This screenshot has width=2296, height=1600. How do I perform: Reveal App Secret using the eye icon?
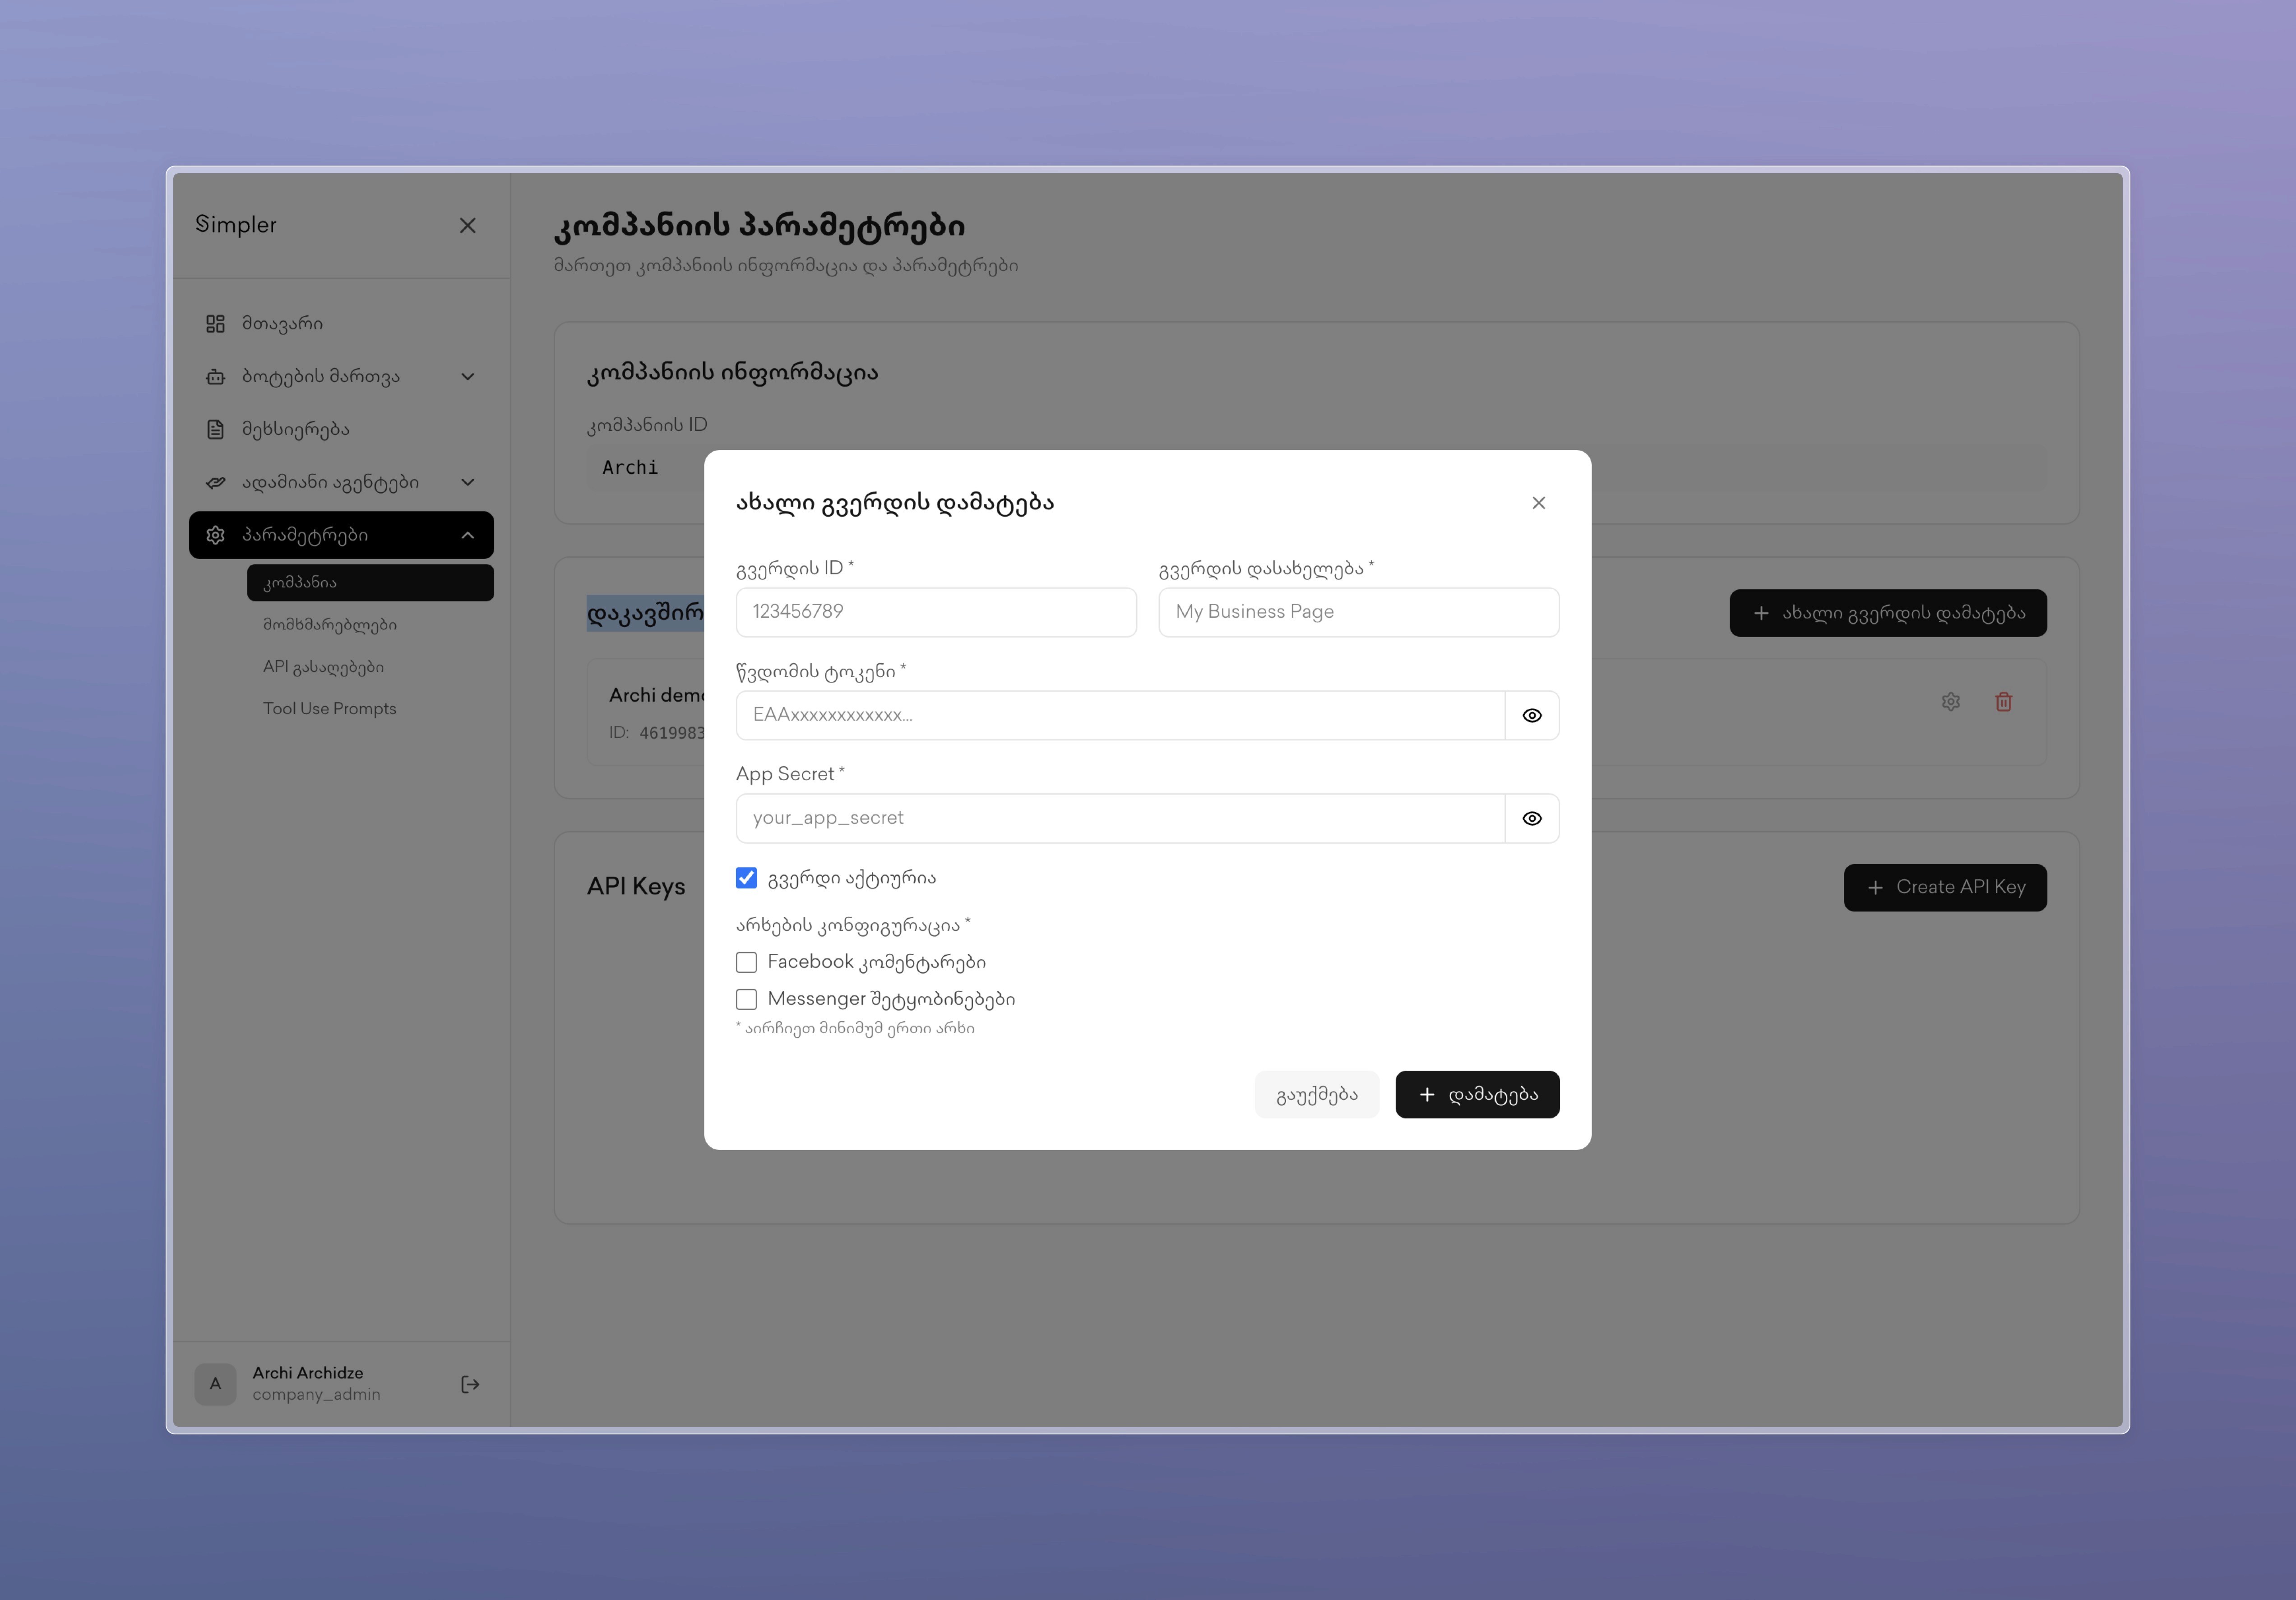click(x=1531, y=819)
